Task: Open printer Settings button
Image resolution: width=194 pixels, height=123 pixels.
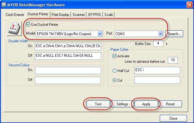Action: point(122,104)
